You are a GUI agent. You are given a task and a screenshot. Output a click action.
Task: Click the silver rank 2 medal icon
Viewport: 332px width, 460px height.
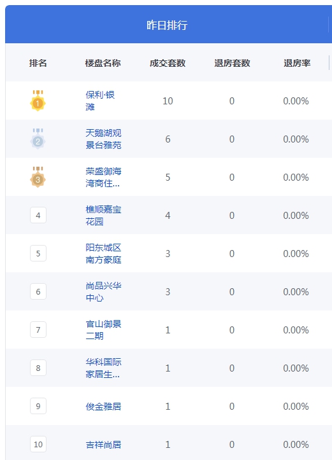38,139
